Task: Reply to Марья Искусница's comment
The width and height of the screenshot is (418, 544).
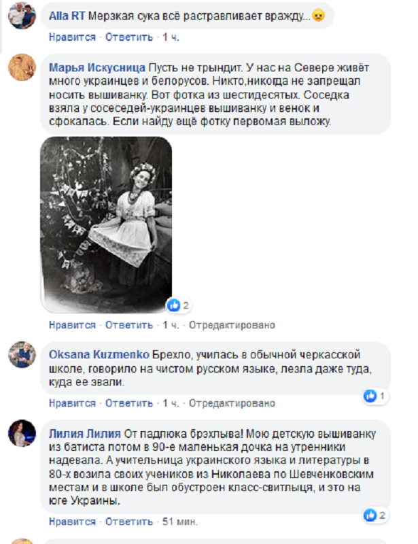Action: coord(129,325)
